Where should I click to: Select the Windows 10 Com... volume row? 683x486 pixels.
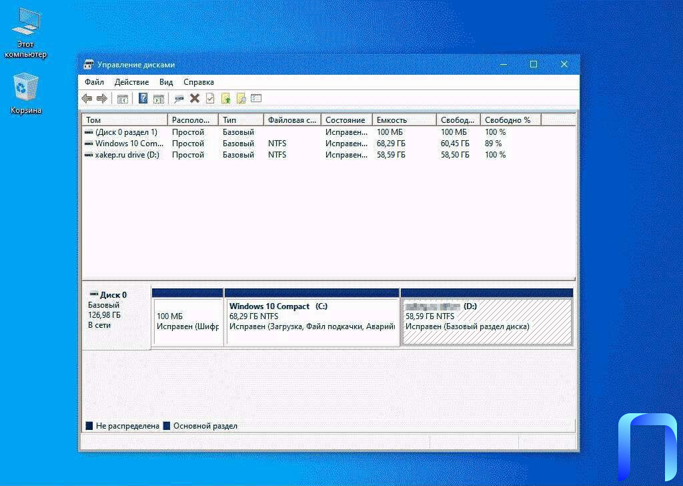coord(329,144)
